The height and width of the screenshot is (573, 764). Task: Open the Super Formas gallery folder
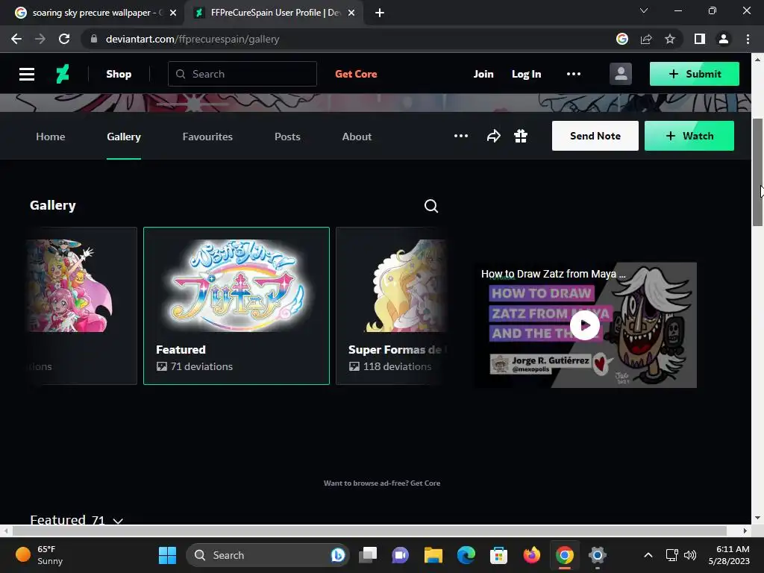391,306
